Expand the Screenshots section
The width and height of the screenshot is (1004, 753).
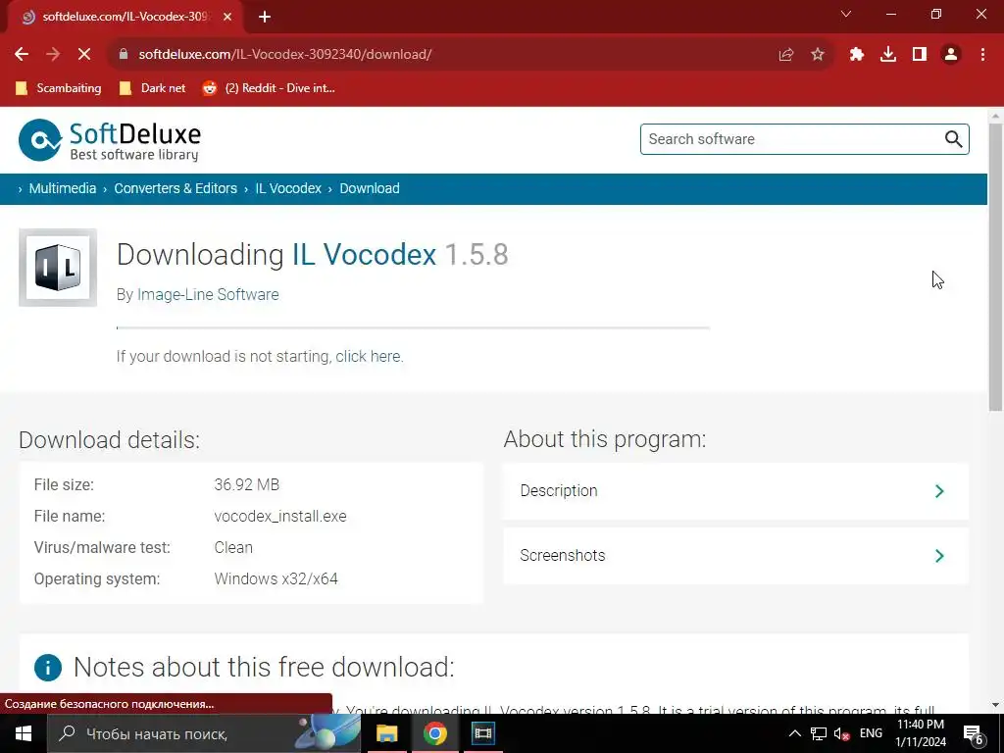coord(735,555)
